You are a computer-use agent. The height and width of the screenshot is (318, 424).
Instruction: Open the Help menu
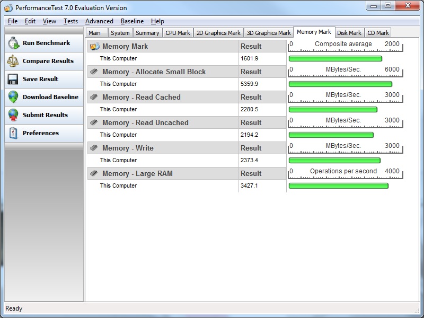tap(157, 21)
